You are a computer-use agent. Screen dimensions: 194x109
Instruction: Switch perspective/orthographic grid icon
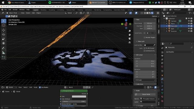[129, 42]
